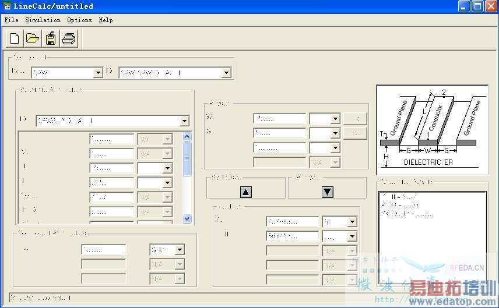This screenshot has width=499, height=308.
Task: Expand the Component Type dropdown showing CPW
Action: click(98, 73)
